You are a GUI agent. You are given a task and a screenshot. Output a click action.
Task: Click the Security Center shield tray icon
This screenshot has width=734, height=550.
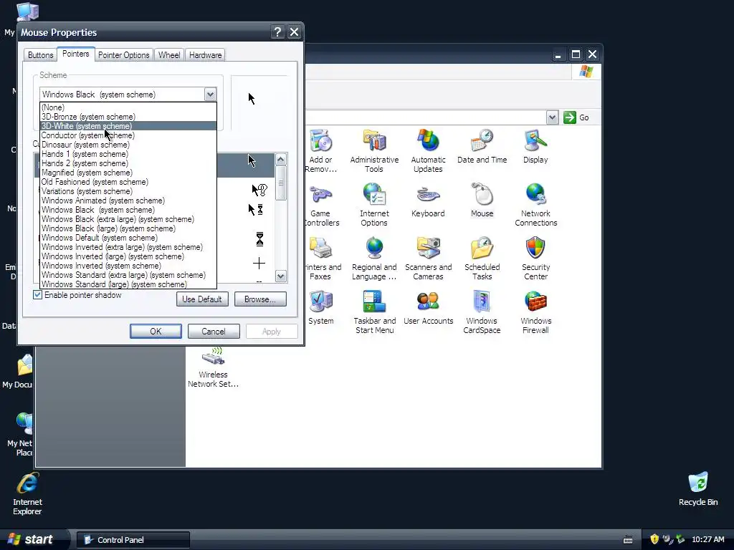654,539
